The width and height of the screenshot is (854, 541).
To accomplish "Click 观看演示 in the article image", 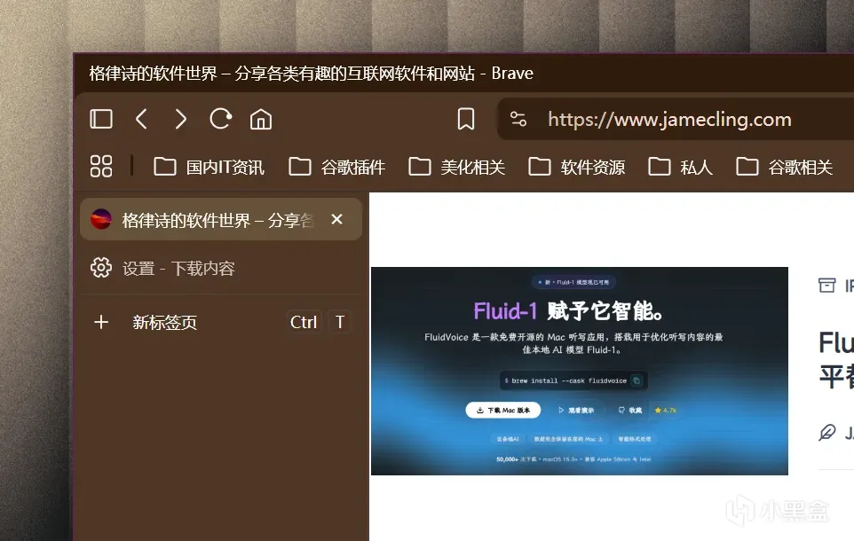I will [576, 411].
